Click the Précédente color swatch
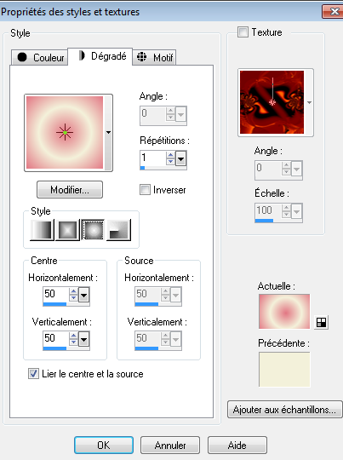Screen dimensions: 343x460 [x=284, y=370]
